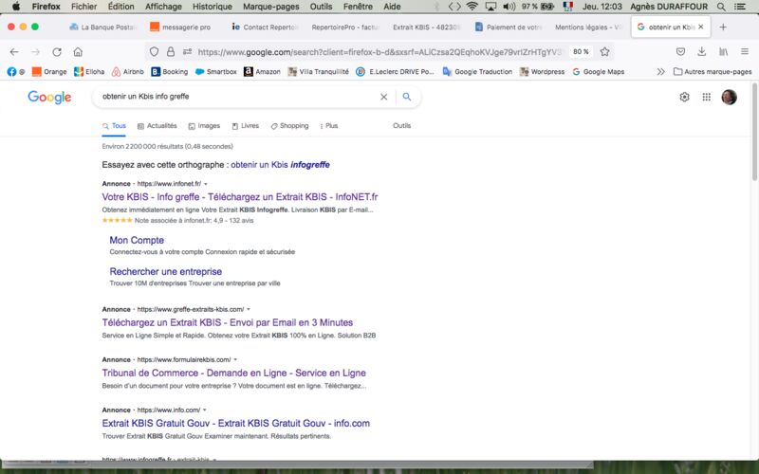The height and width of the screenshot is (474, 759).
Task: Go back with the browser back arrow
Action: coord(14,52)
